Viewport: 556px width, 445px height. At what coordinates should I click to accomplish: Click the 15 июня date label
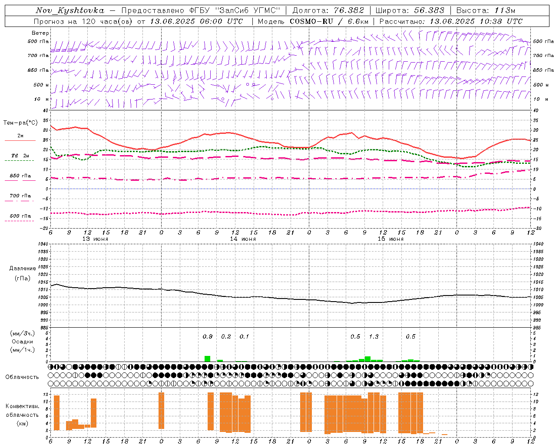[391, 239]
